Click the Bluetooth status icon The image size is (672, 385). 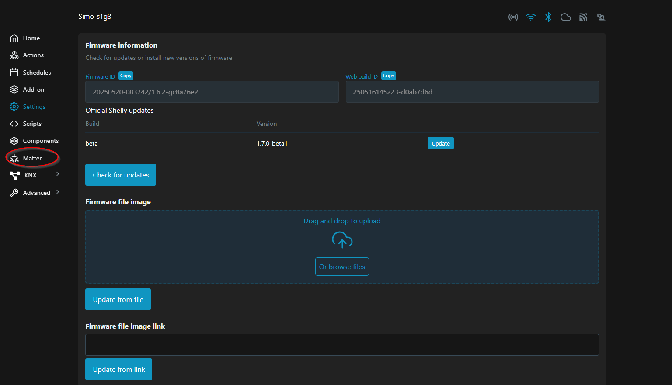click(548, 17)
